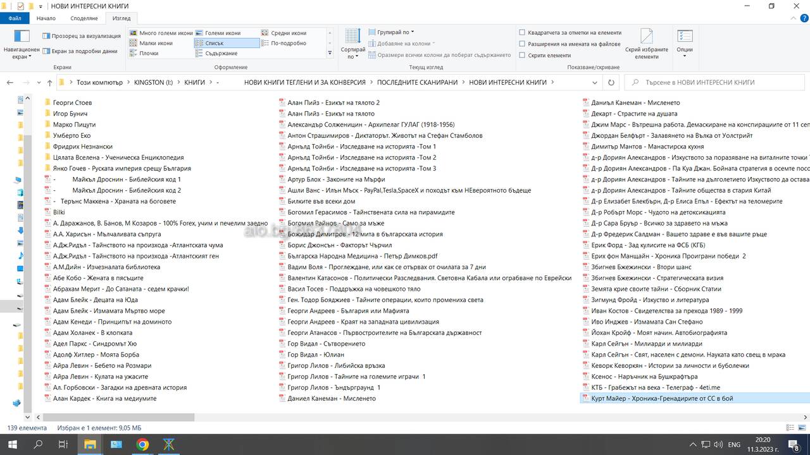Image resolution: width=810 pixels, height=455 pixels.
Task: Open the address bar history dropdown
Action: pos(595,82)
